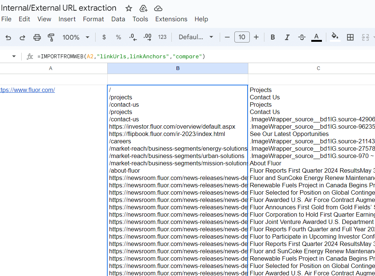375x276 pixels.
Task: Expand the font family dropdown
Action: [x=196, y=37]
